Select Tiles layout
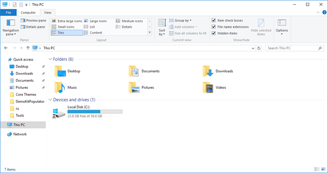The width and height of the screenshot is (328, 173). tap(67, 33)
